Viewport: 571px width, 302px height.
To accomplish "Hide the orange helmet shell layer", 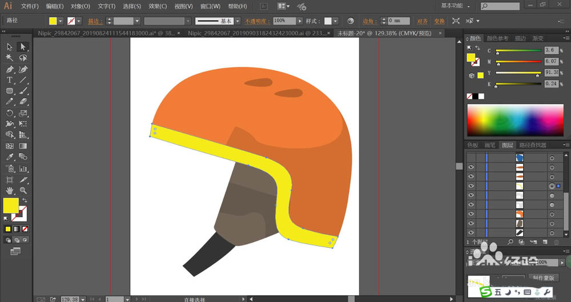I will coord(471,214).
